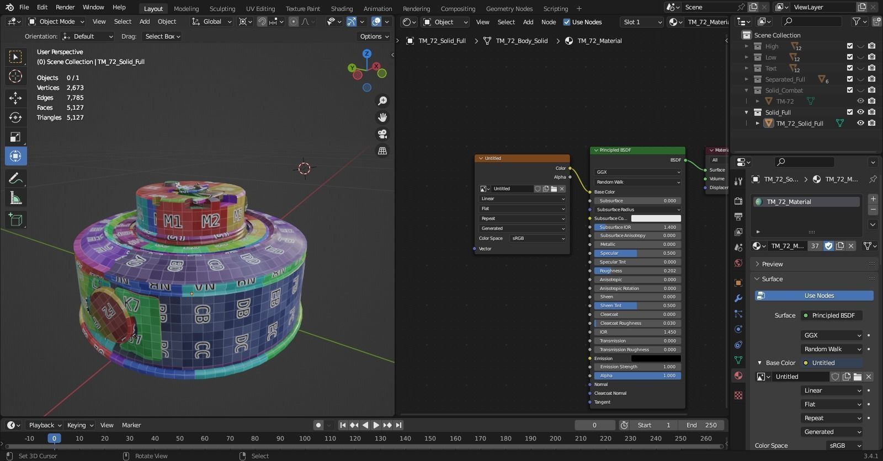Click the End frame field in timeline
Viewport: 883px width, 461px height.
point(703,425)
